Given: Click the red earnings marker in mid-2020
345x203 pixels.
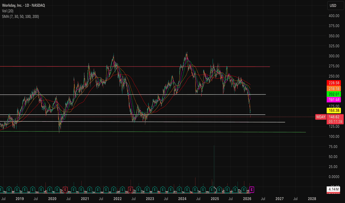Looking at the screenshot, I should pos(66,190).
